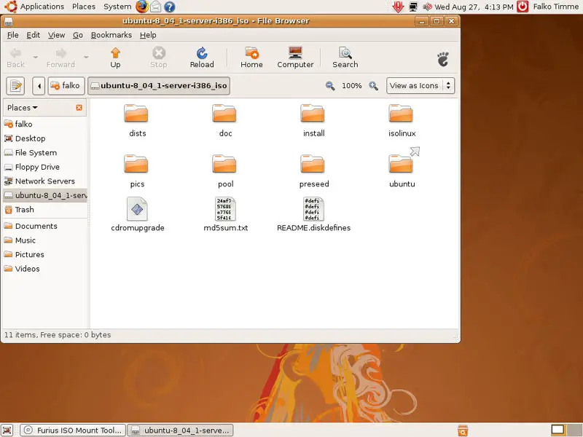Select the pics folder icon
Viewport: 583px width, 437px height.
click(136, 165)
